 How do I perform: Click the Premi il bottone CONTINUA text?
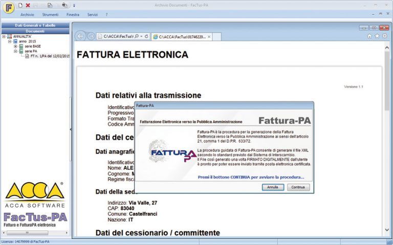click(251, 177)
